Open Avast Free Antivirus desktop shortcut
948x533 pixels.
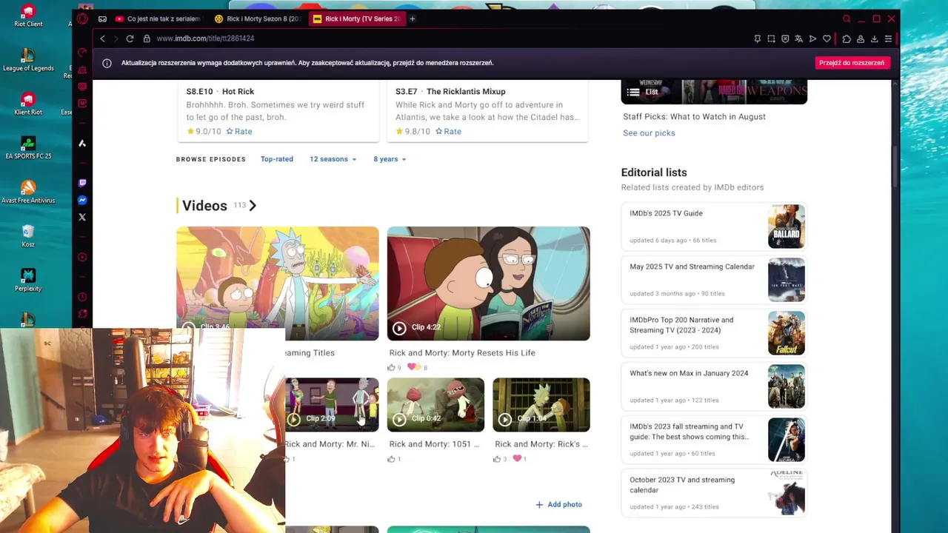[28, 192]
